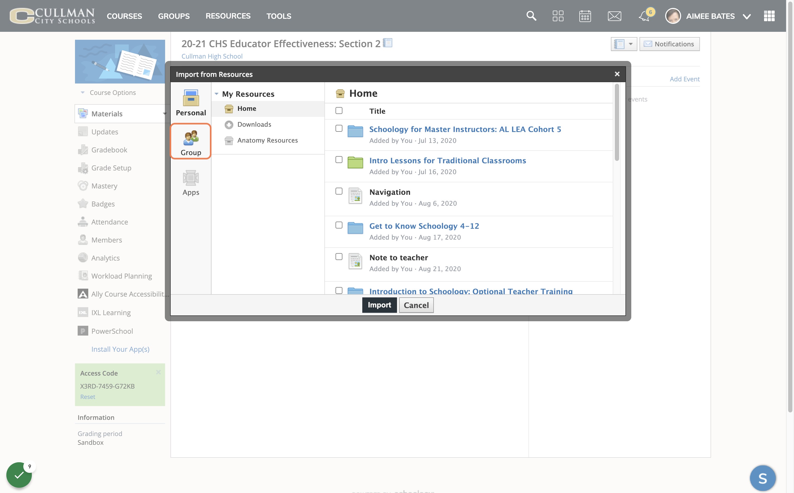Check the Note to teacher checkbox
This screenshot has width=794, height=493.
pos(339,257)
